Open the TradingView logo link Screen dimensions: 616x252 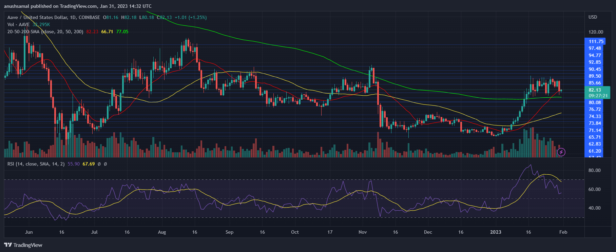pos(23,245)
